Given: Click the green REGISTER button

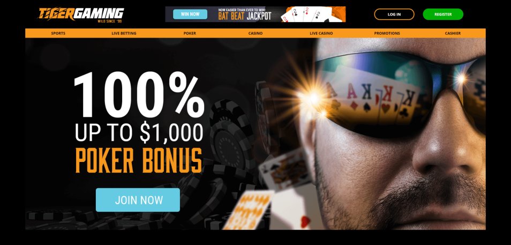Looking at the screenshot, I should pos(443,14).
